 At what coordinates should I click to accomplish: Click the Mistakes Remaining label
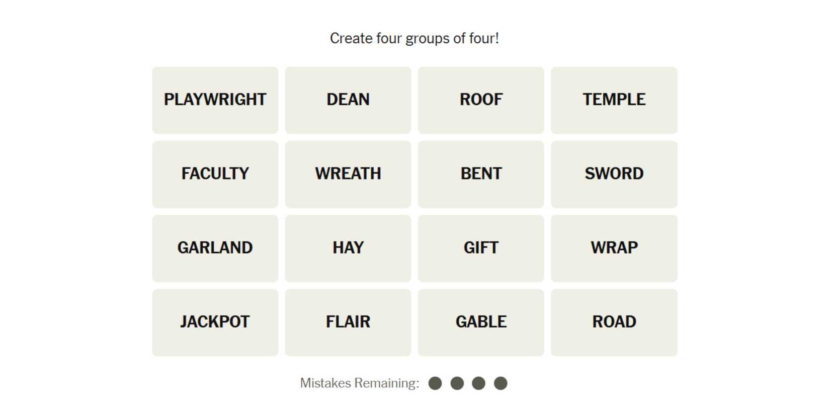click(x=359, y=383)
